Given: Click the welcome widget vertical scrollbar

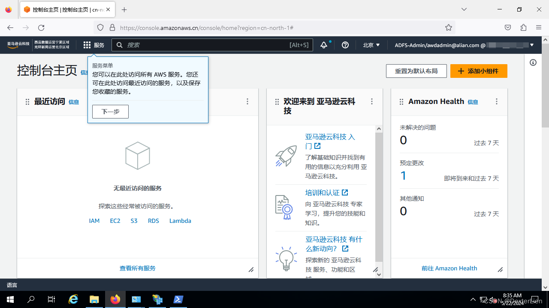Looking at the screenshot, I should pyautogui.click(x=379, y=197).
